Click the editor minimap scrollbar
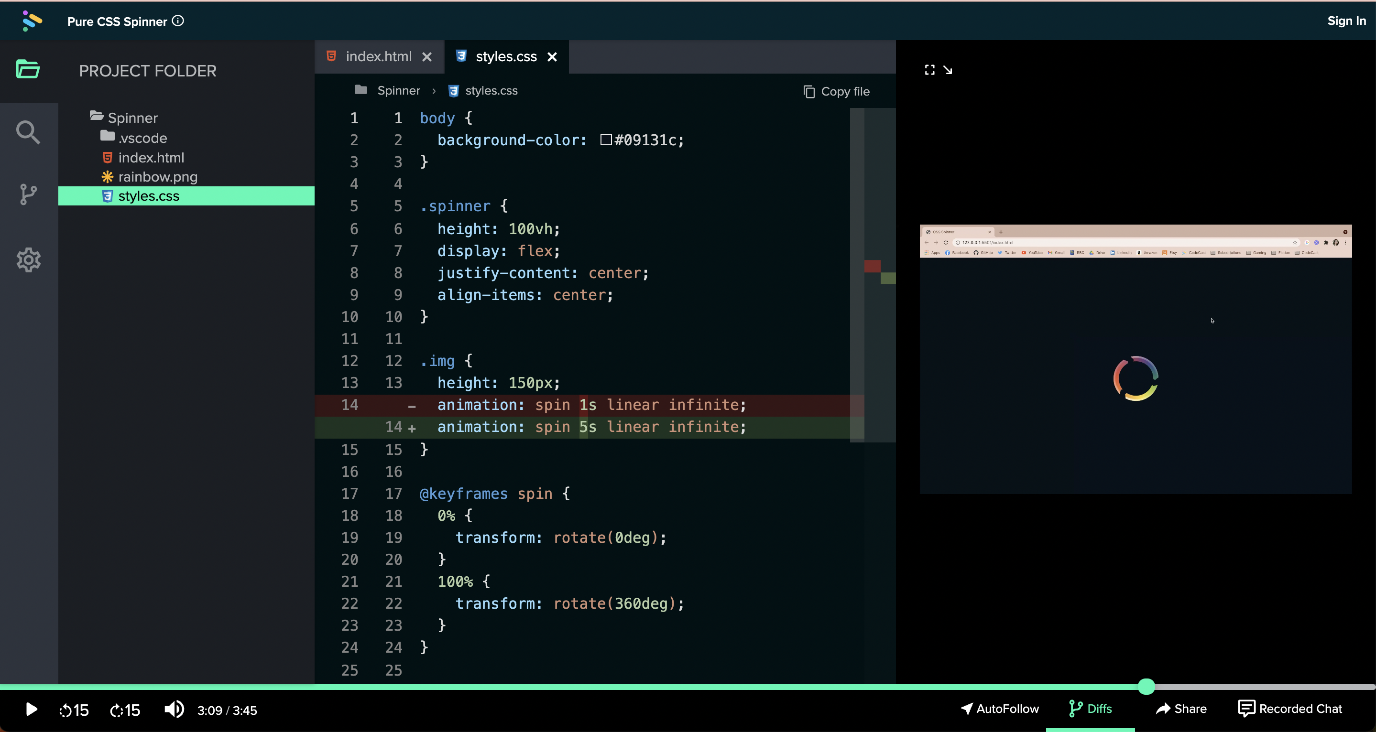The image size is (1376, 732). [x=857, y=275]
